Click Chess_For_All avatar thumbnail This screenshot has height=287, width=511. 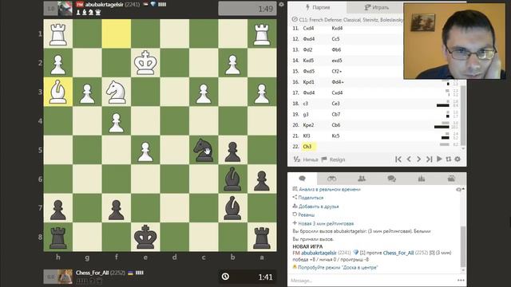65,277
